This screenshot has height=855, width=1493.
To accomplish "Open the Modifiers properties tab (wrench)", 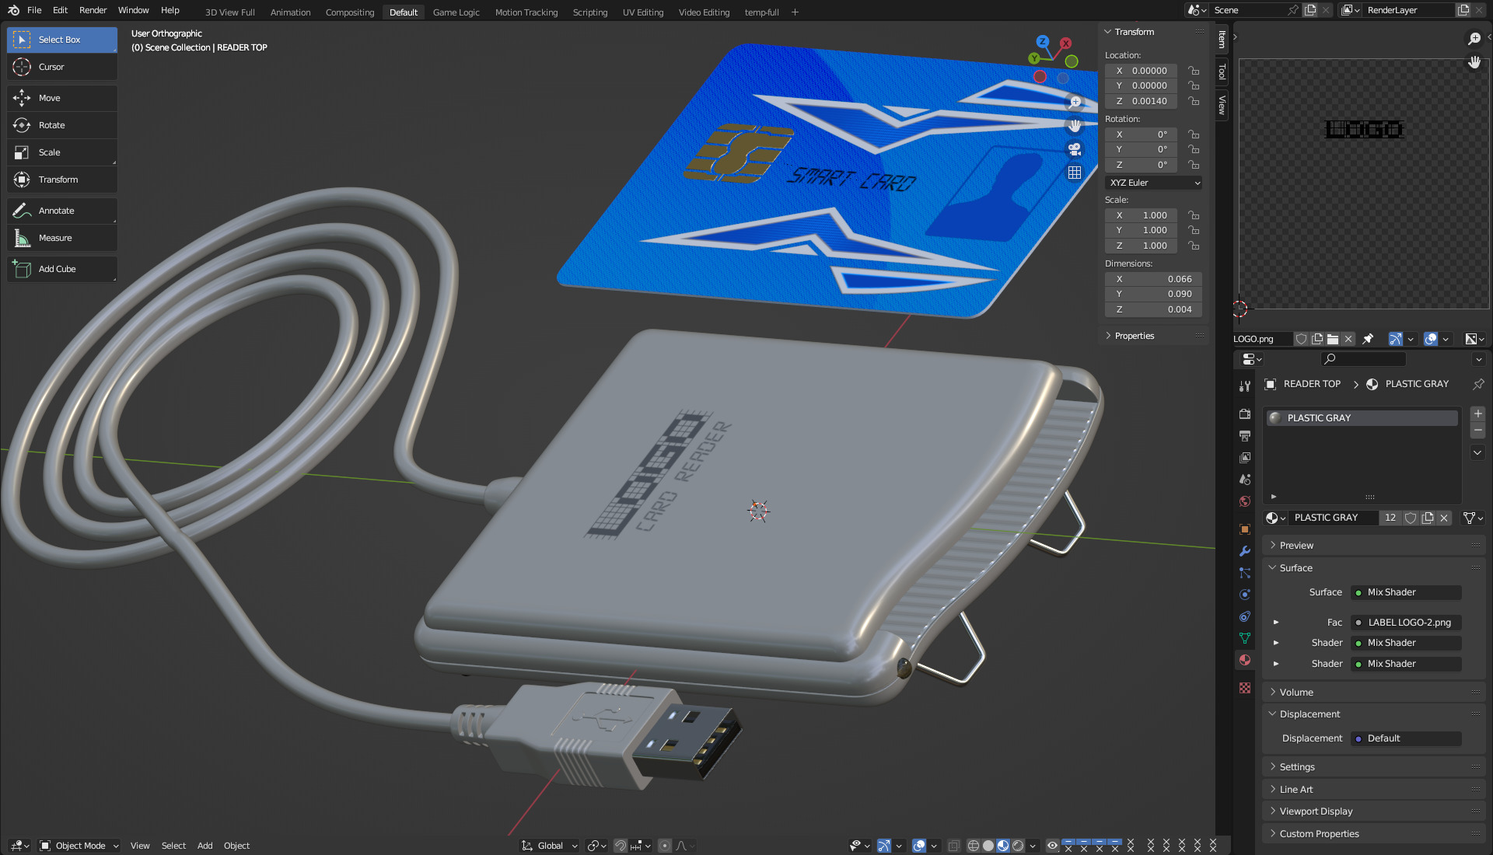I will click(x=1245, y=551).
